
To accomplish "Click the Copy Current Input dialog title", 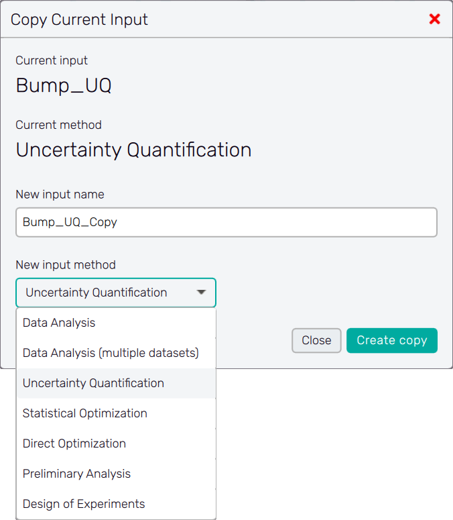I will pos(80,19).
